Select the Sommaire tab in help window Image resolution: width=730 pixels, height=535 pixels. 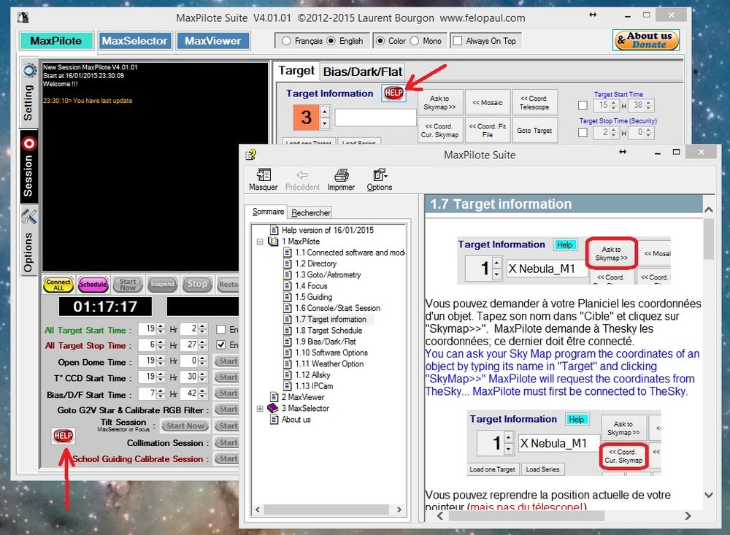(268, 212)
